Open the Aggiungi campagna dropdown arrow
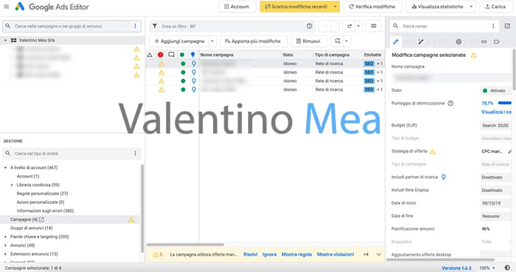The width and height of the screenshot is (516, 272). [212, 41]
